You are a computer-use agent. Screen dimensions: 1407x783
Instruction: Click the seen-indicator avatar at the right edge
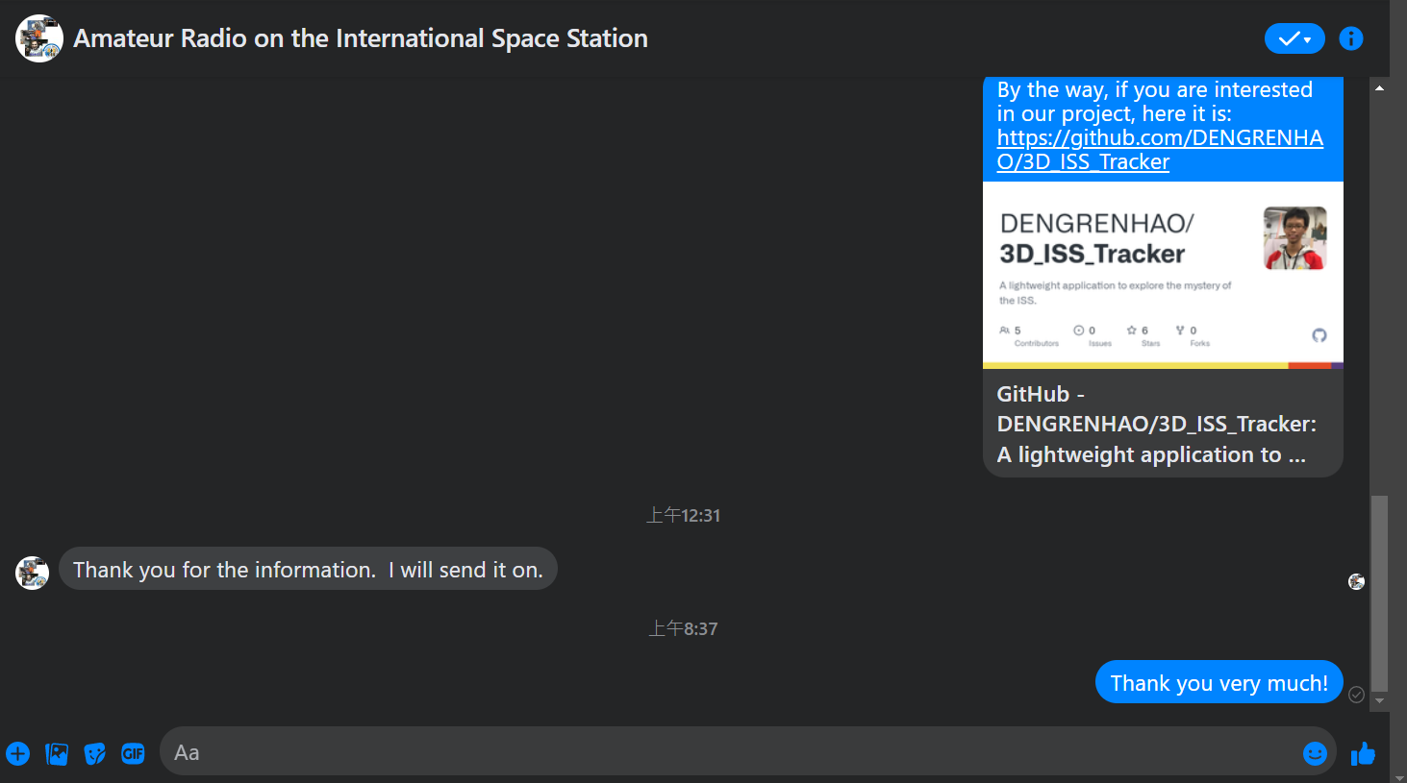coord(1356,581)
